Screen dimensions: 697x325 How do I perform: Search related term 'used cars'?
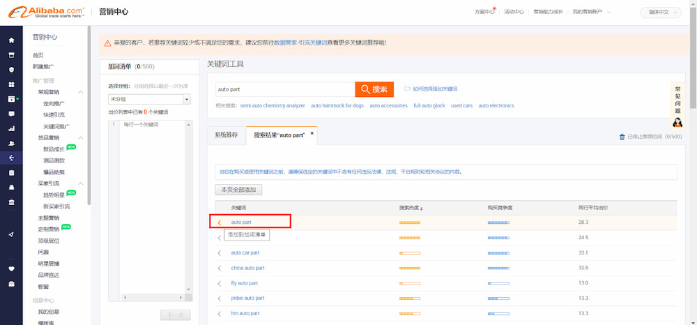point(462,106)
